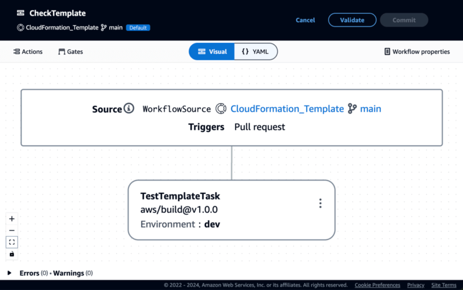
Task: Open the Gates panel
Action: [71, 52]
